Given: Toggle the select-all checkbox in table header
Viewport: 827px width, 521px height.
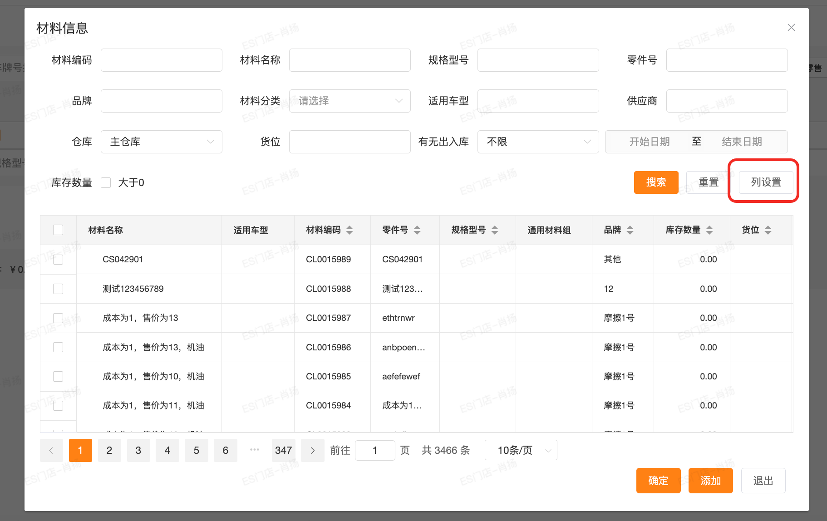Looking at the screenshot, I should click(x=58, y=230).
